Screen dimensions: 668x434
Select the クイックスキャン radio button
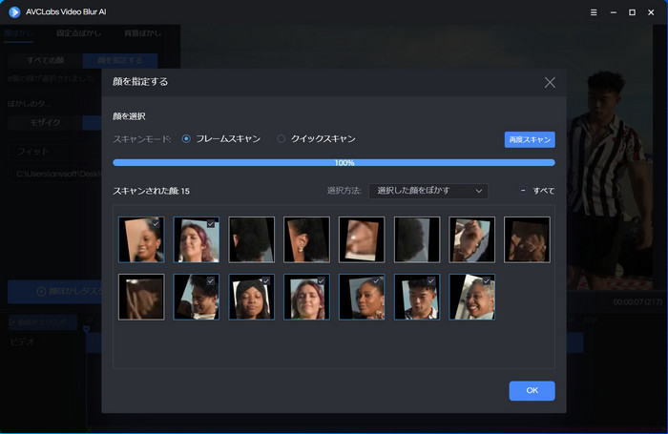click(282, 139)
